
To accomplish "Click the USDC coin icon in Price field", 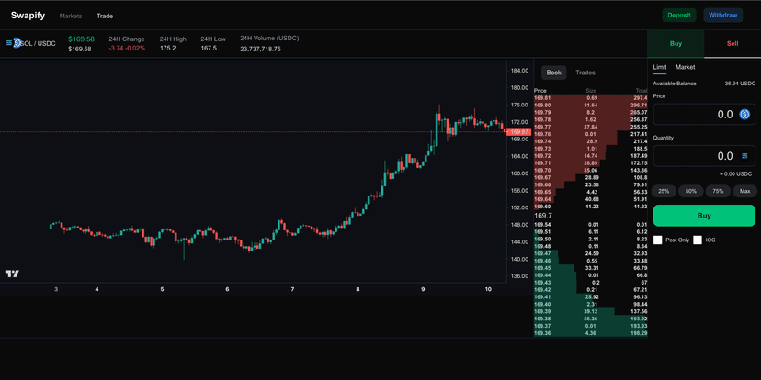I will coord(745,115).
